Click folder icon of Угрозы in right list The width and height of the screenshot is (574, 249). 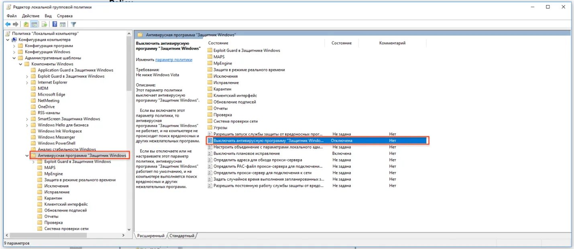click(210, 128)
